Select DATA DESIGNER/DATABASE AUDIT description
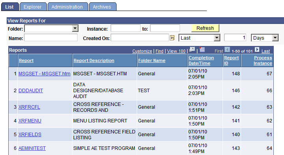 98,90
